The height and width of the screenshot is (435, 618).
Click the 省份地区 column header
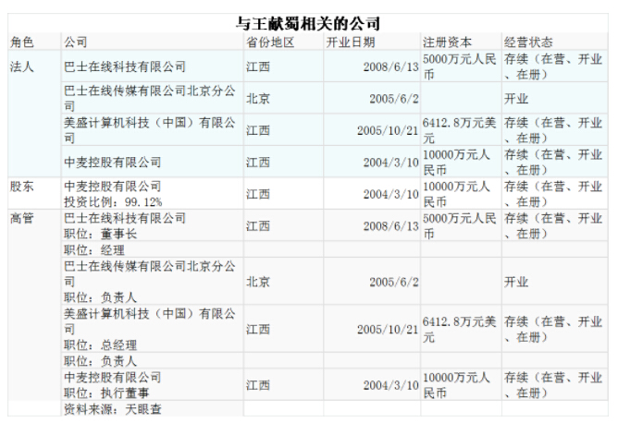point(270,42)
